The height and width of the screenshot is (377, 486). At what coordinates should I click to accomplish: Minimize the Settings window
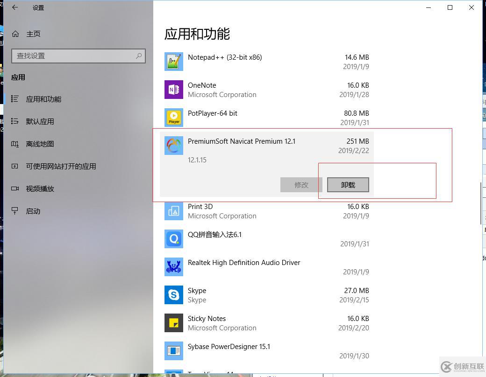pyautogui.click(x=429, y=7)
